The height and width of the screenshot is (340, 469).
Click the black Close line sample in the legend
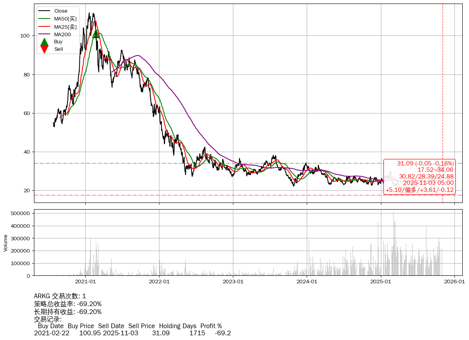45,11
